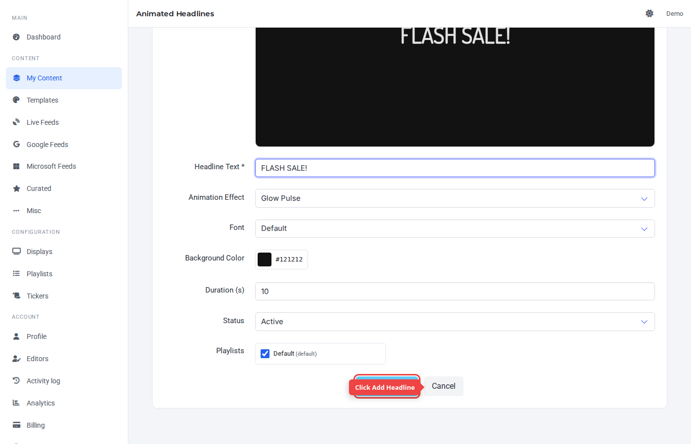This screenshot has width=691, height=444.
Task: Click the #121212 hex color value
Action: coord(289,259)
